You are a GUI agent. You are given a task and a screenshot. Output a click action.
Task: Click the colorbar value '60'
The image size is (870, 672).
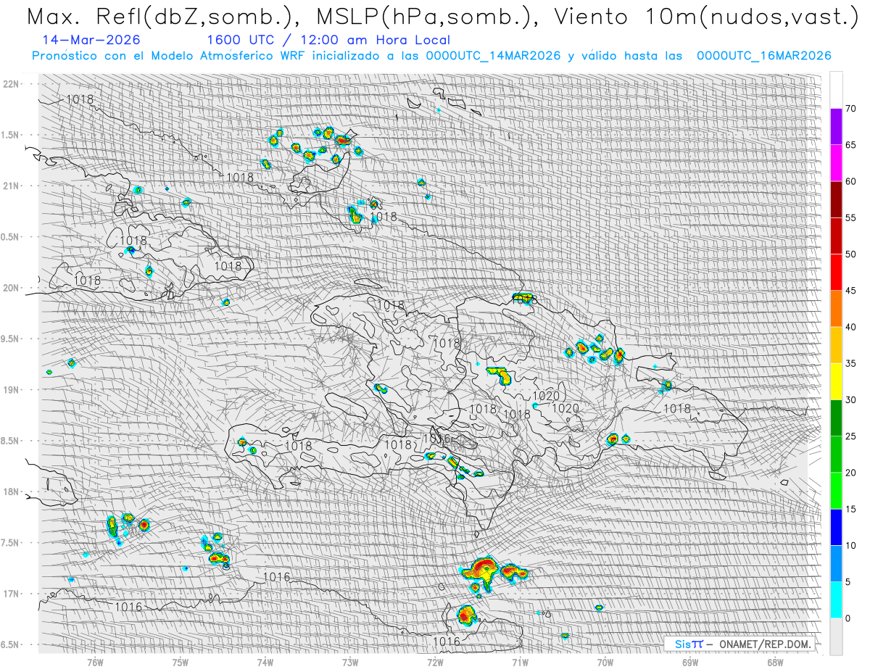(851, 181)
